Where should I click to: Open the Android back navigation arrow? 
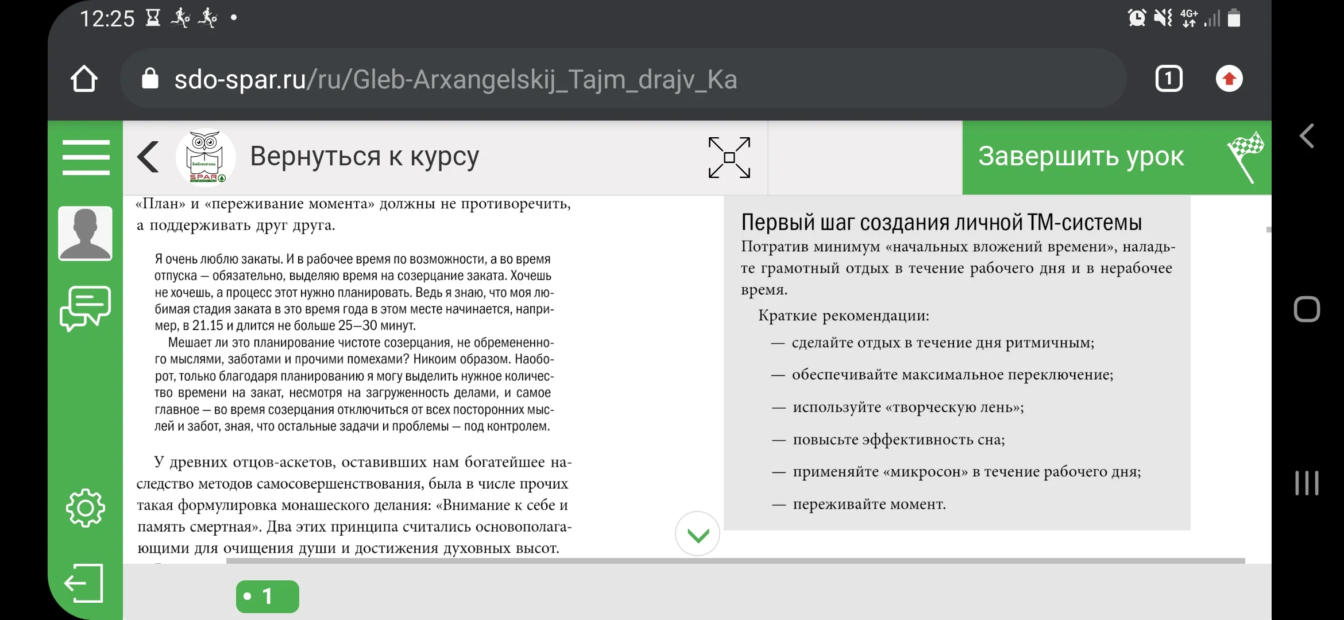tap(1307, 135)
